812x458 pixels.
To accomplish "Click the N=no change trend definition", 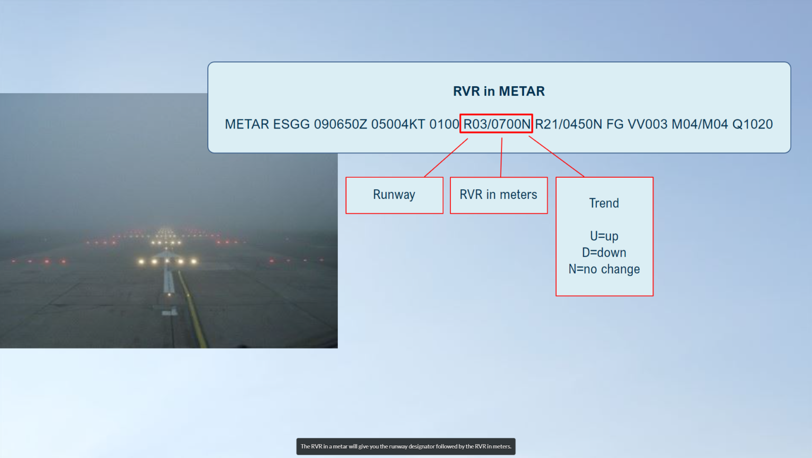I will click(x=604, y=269).
